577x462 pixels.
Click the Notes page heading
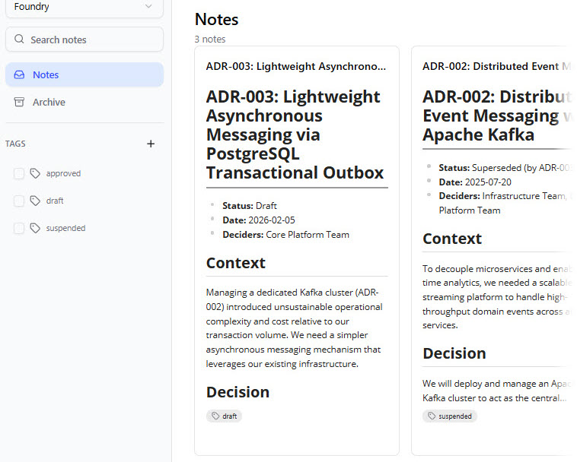[216, 20]
